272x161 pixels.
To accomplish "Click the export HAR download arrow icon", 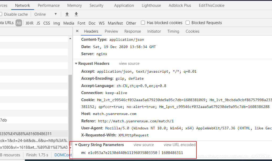I will pyautogui.click(x=76, y=14).
